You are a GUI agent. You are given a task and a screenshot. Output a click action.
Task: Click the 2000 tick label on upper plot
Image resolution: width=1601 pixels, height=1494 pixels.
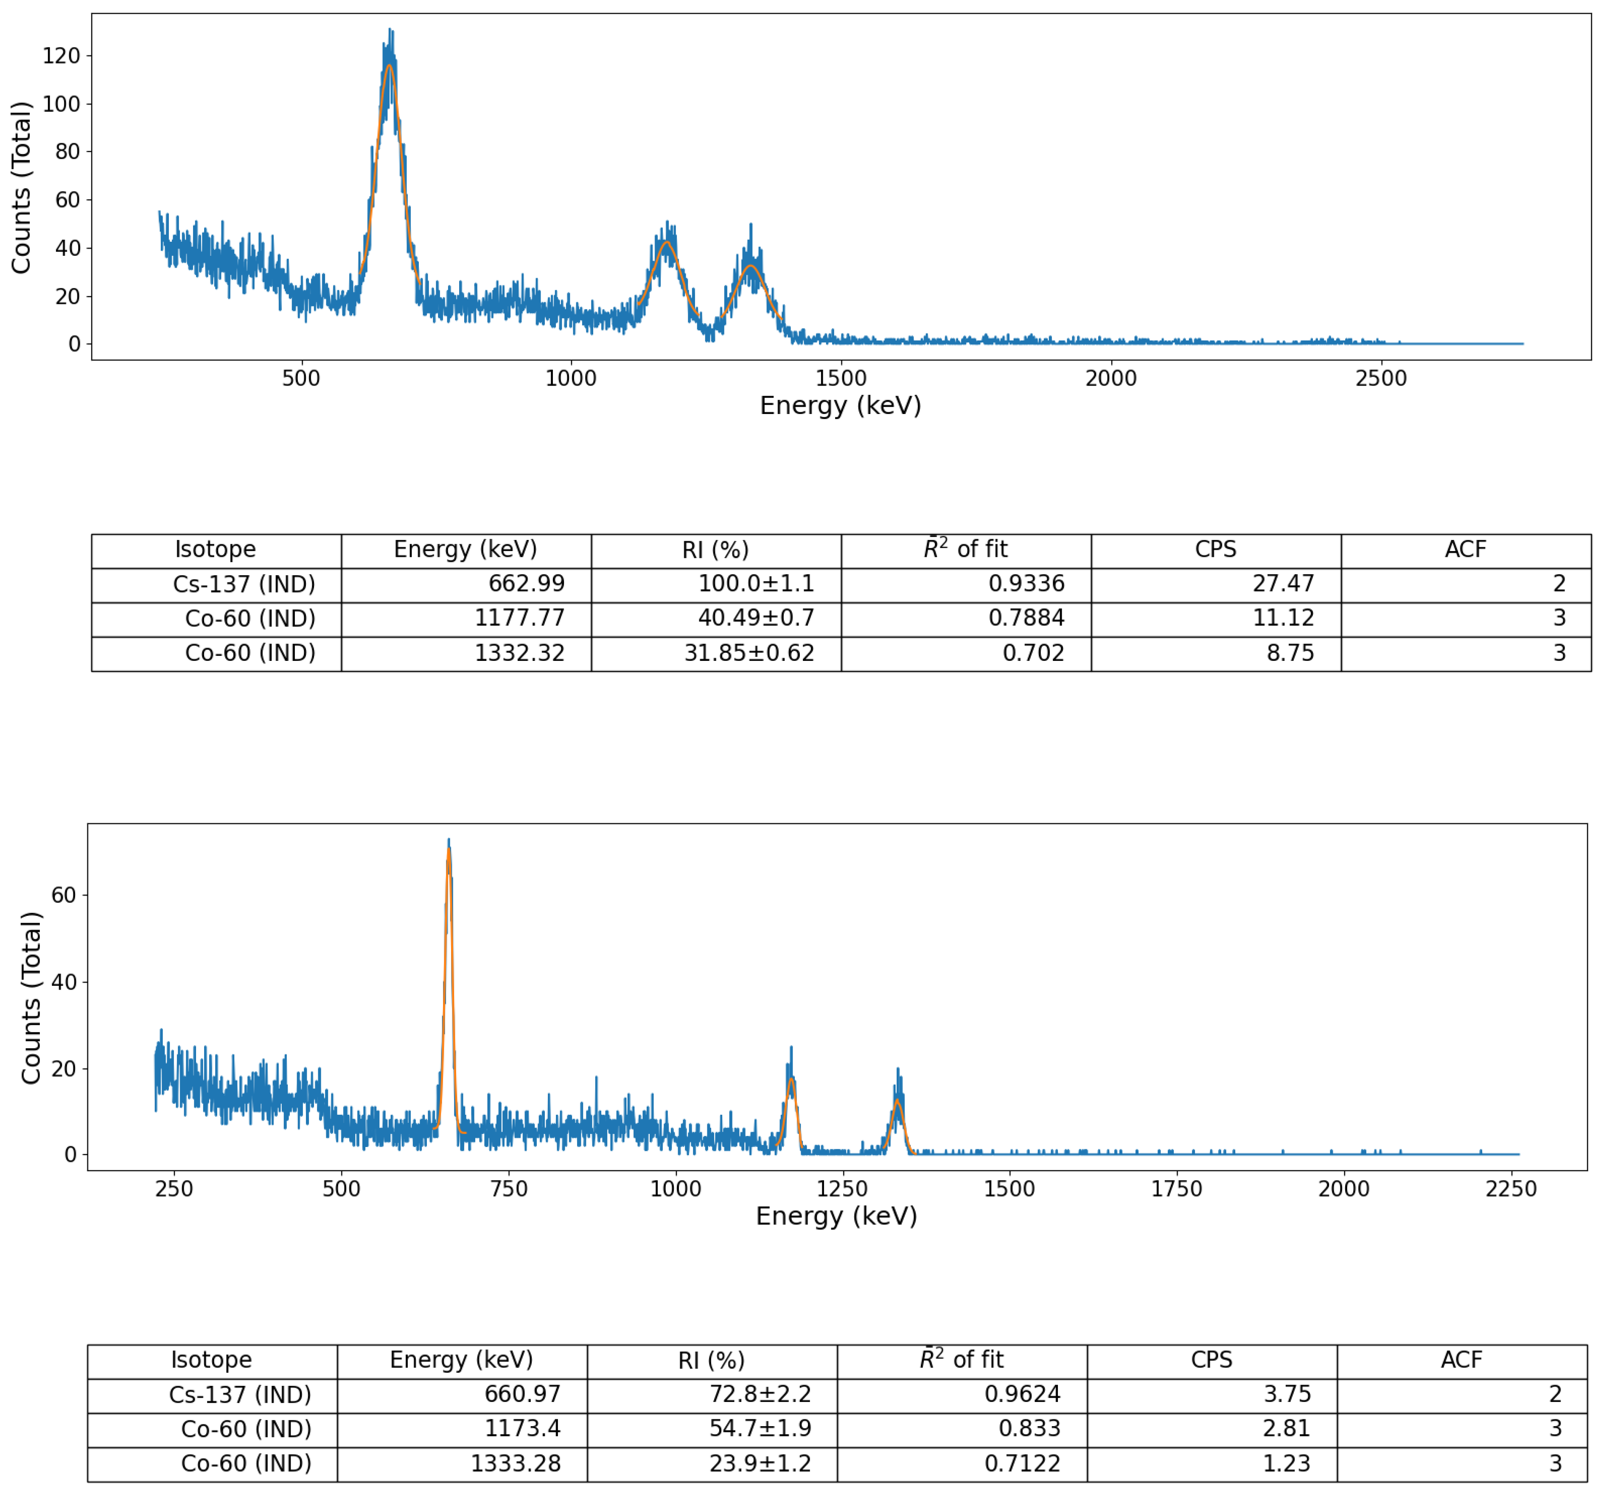(1110, 378)
